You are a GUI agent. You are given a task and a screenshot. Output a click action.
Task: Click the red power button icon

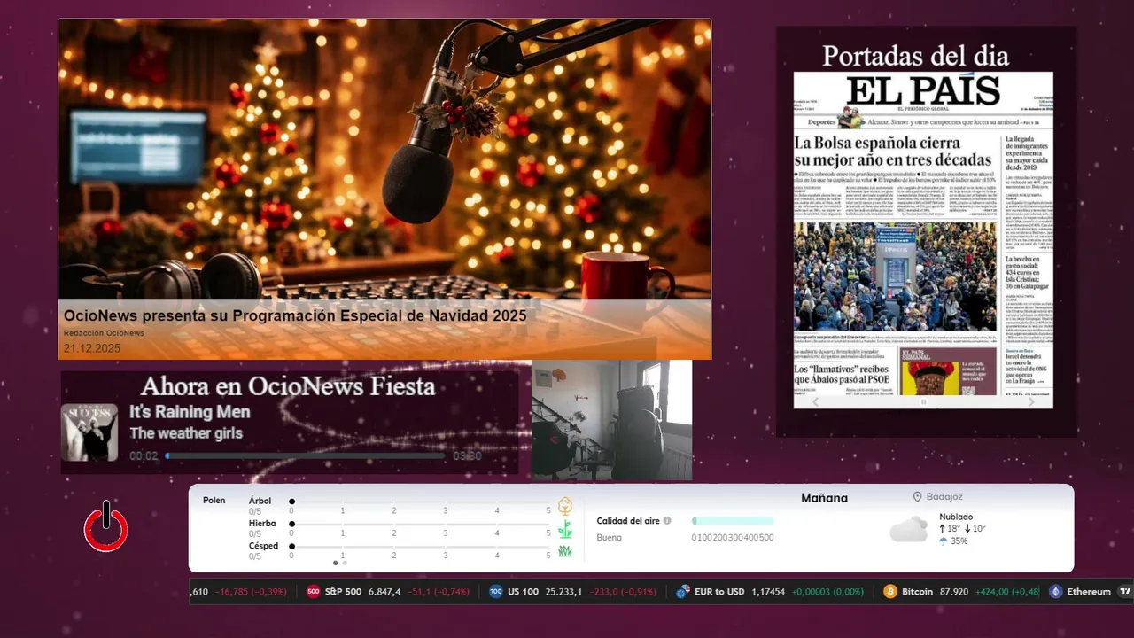[x=106, y=526]
